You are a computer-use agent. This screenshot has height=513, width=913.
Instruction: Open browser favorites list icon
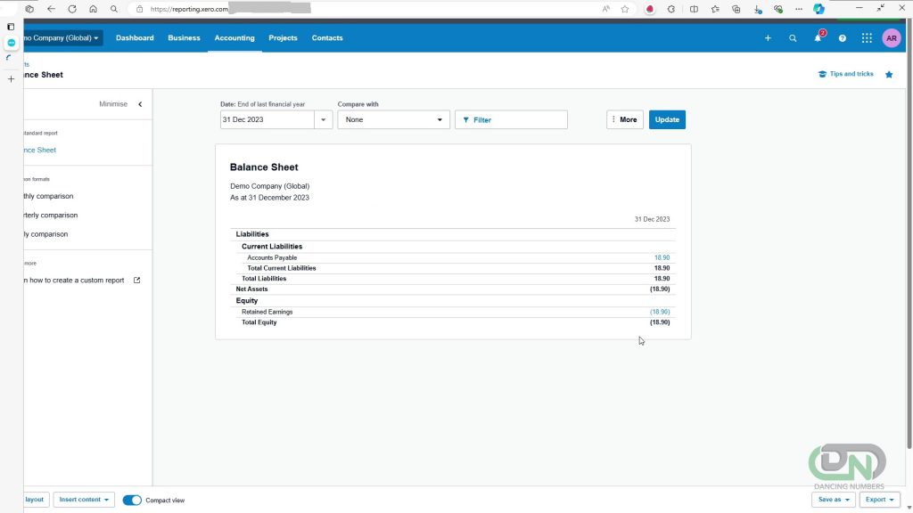[x=715, y=9]
